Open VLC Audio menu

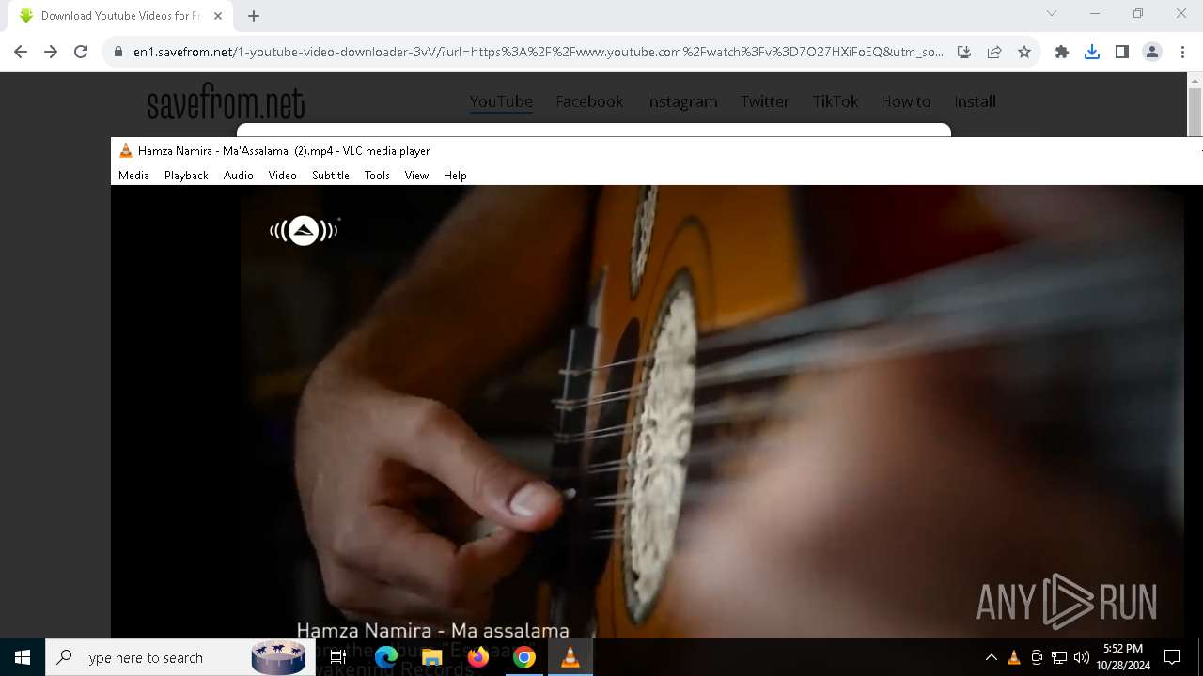point(239,176)
